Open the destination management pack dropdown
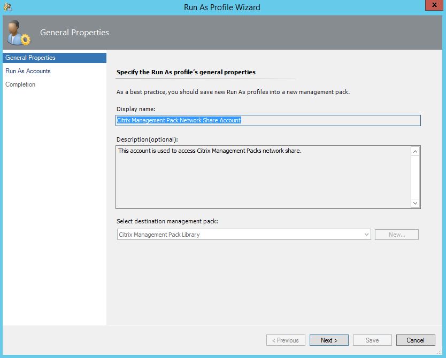This screenshot has width=446, height=358. (244, 235)
